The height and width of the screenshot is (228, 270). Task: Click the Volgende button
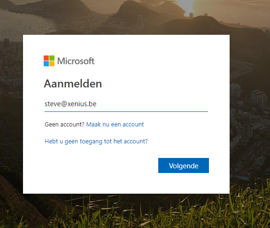coord(184,165)
